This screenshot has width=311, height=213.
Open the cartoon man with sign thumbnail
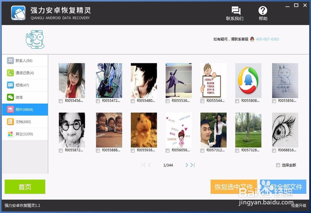click(x=213, y=80)
